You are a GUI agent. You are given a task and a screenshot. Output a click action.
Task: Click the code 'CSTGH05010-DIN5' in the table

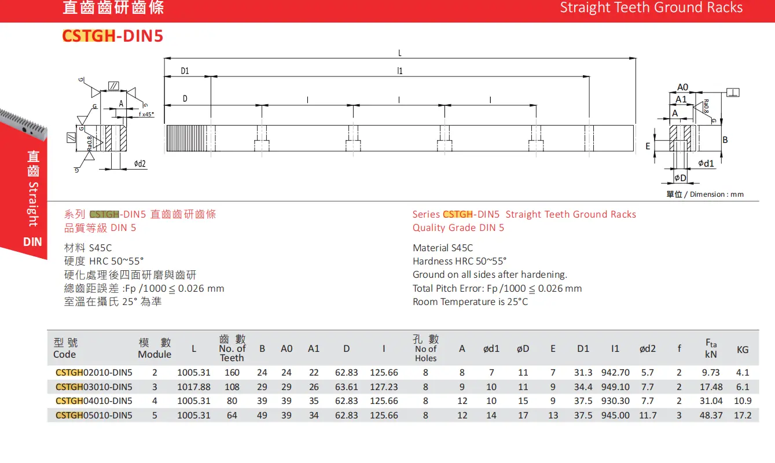point(94,415)
